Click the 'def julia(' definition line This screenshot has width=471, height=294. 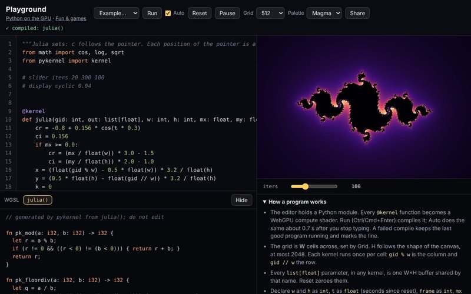(139, 119)
